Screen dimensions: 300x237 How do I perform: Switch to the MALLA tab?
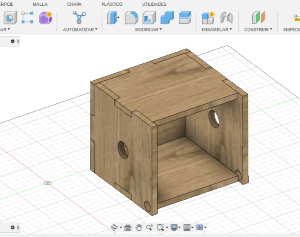40,4
